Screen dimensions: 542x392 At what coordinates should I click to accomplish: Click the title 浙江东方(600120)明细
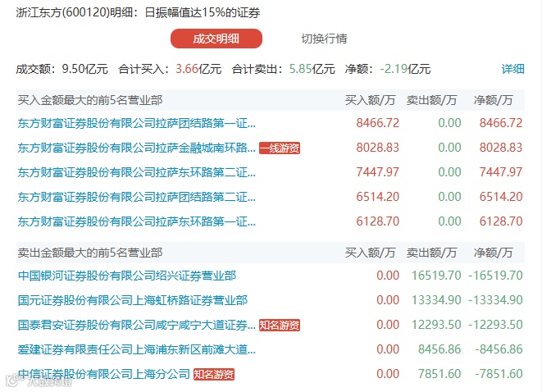pyautogui.click(x=75, y=13)
